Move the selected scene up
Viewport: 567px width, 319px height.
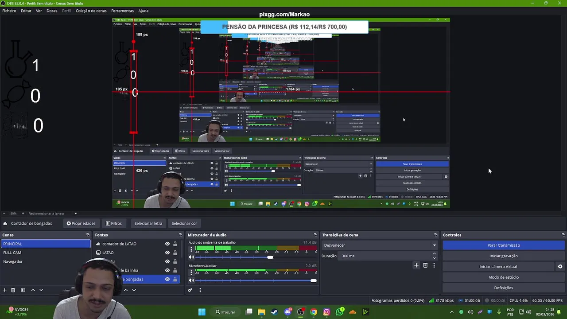pyautogui.click(x=33, y=290)
